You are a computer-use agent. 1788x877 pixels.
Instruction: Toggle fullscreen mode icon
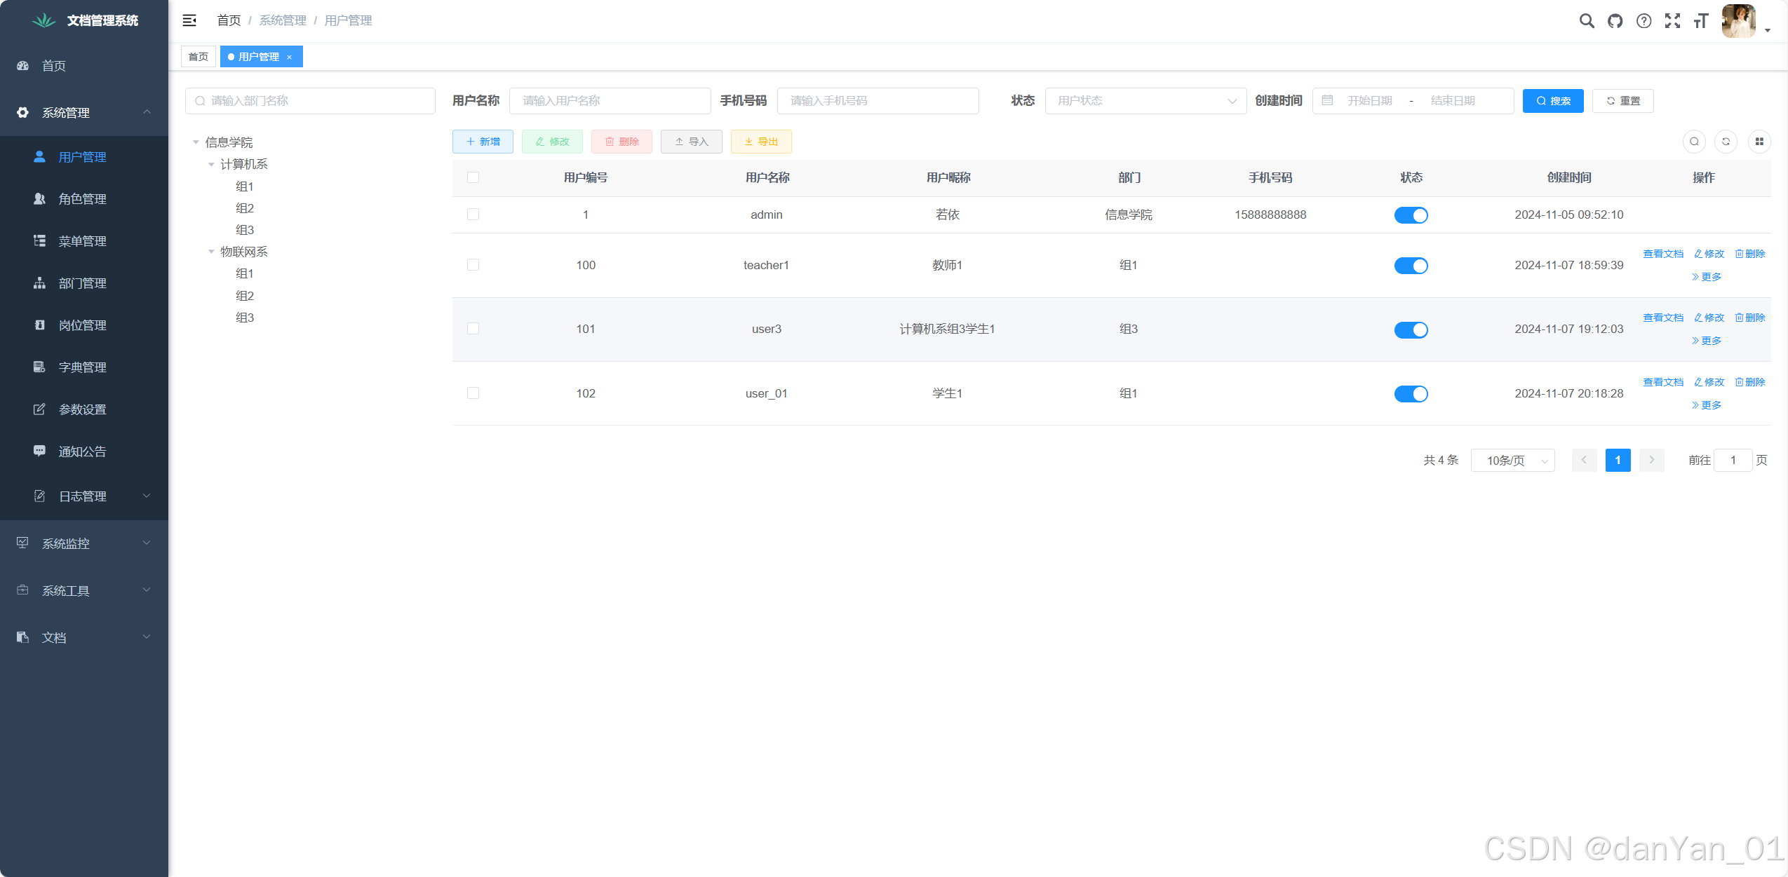pyautogui.click(x=1672, y=21)
